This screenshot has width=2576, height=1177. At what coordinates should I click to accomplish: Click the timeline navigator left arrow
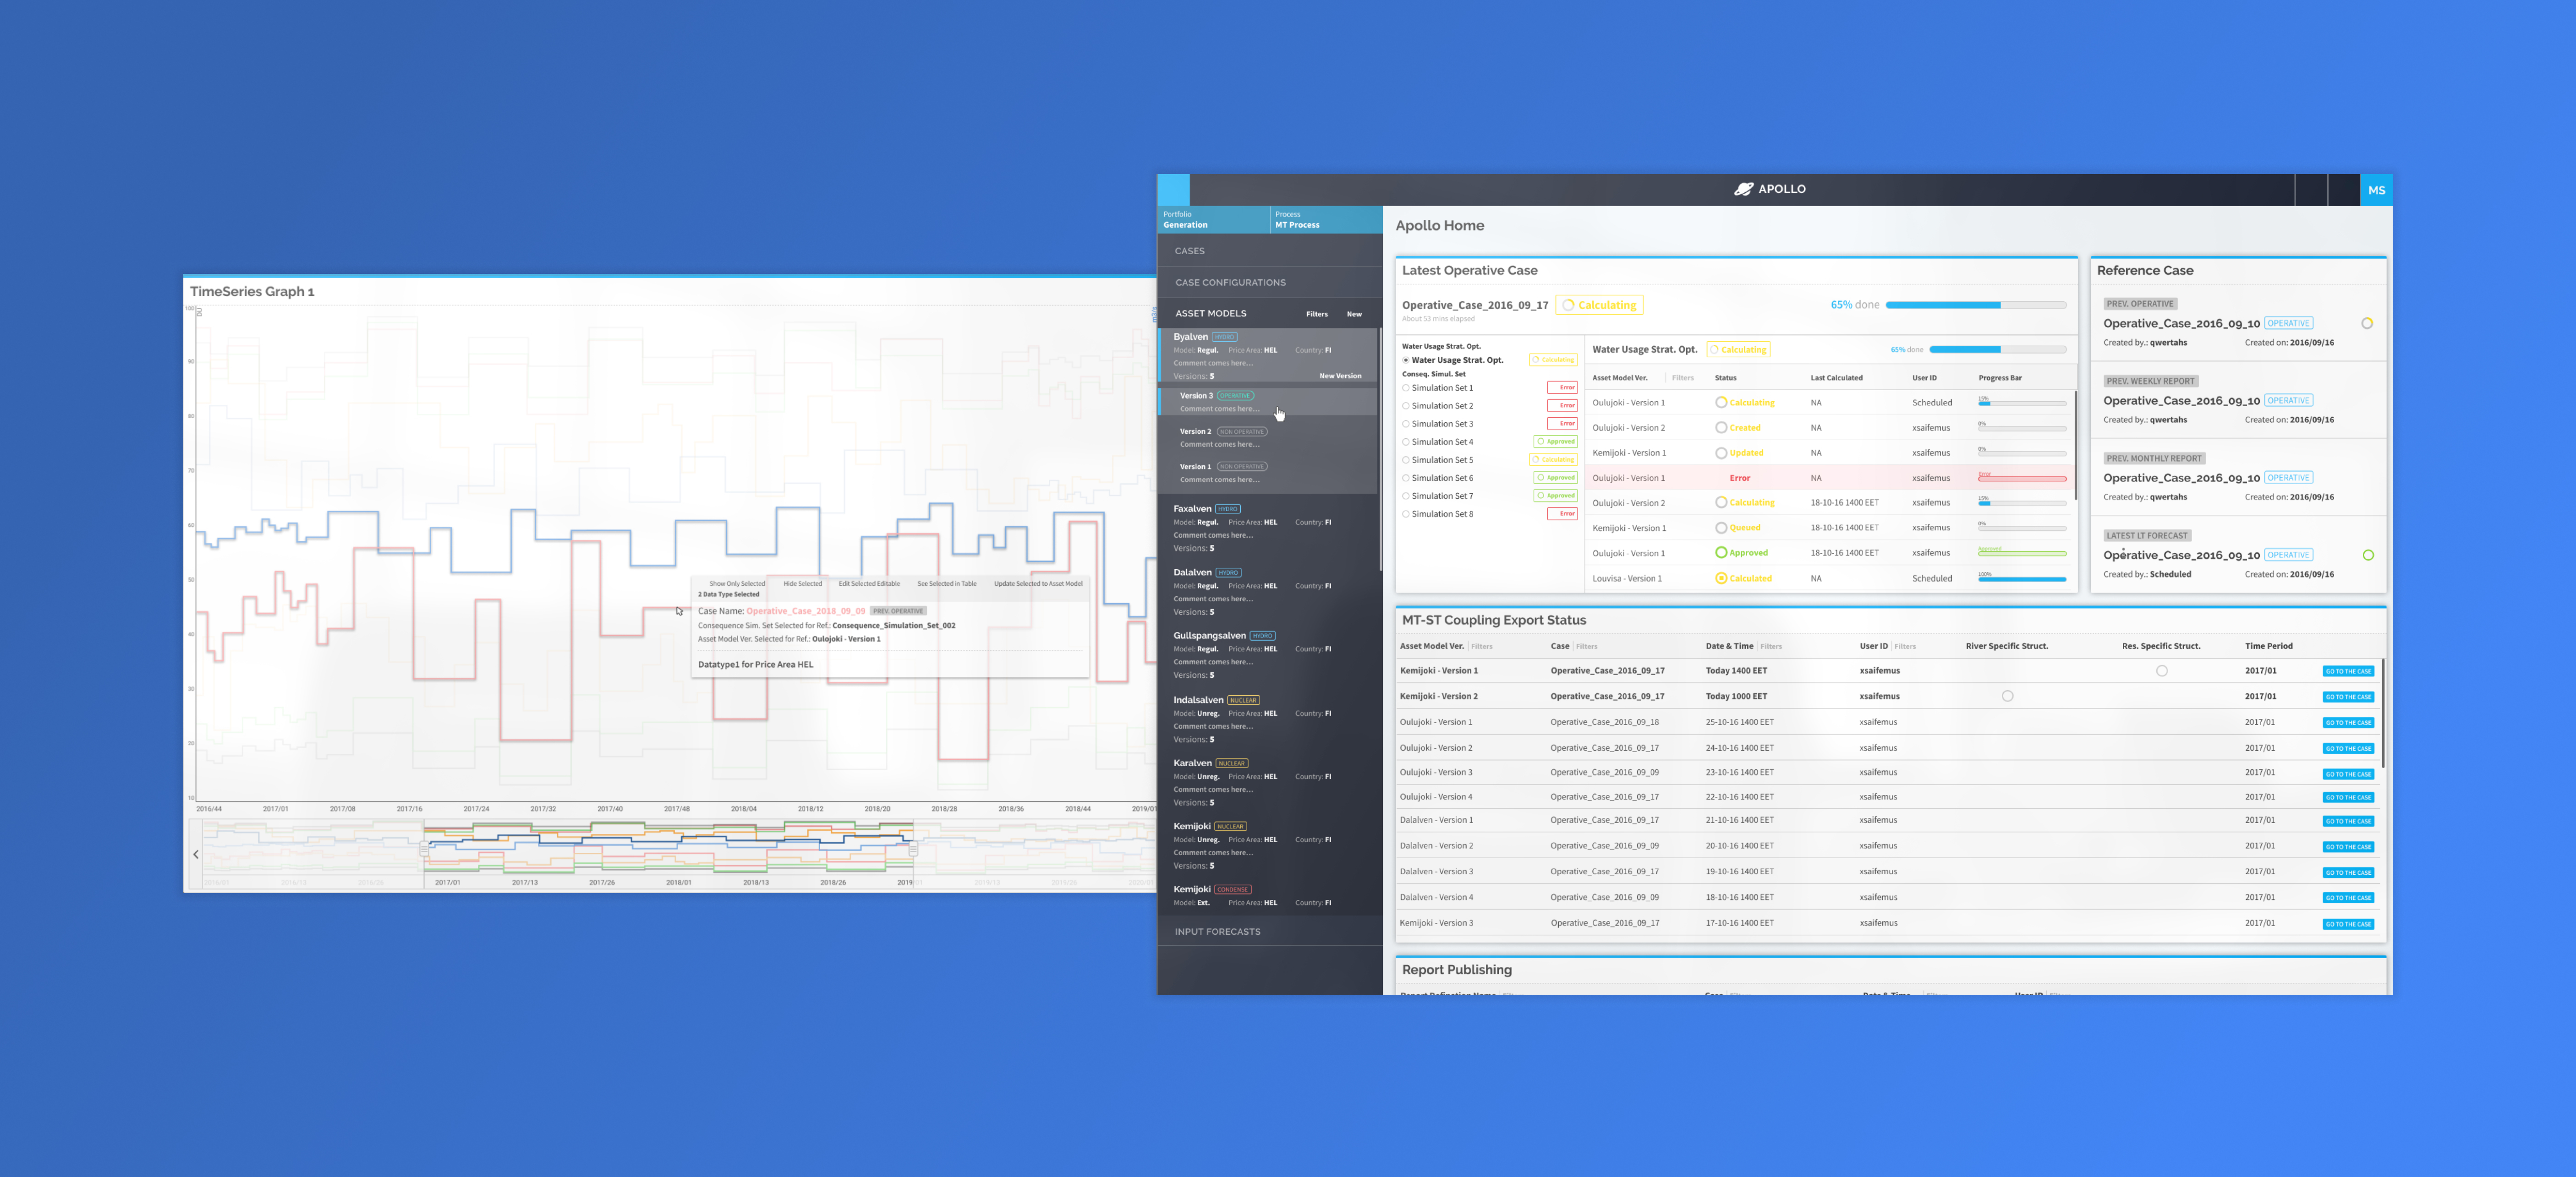click(196, 854)
